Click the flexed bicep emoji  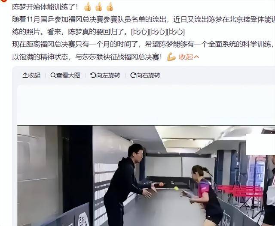(171, 57)
